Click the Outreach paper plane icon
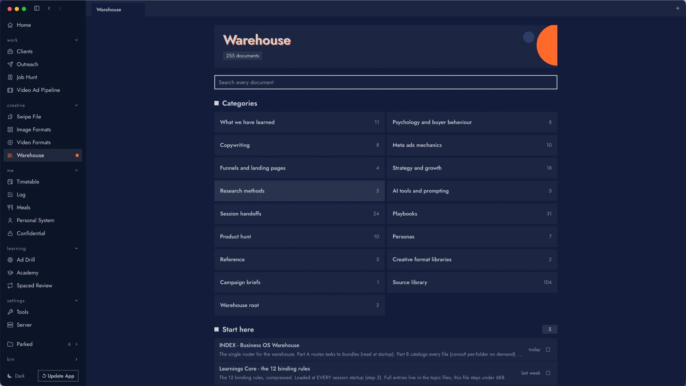686x386 pixels. [x=10, y=64]
